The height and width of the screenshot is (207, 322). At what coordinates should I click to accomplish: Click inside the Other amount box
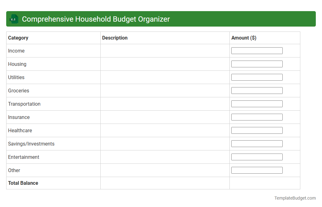[257, 170]
